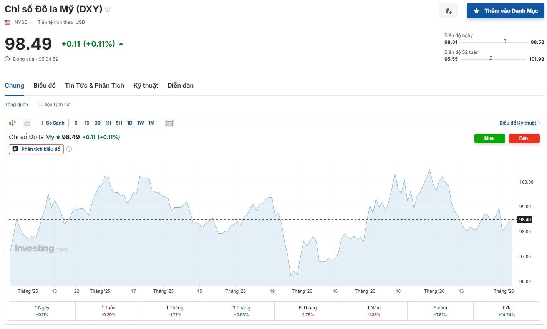Open the chart news table icon

click(x=169, y=123)
